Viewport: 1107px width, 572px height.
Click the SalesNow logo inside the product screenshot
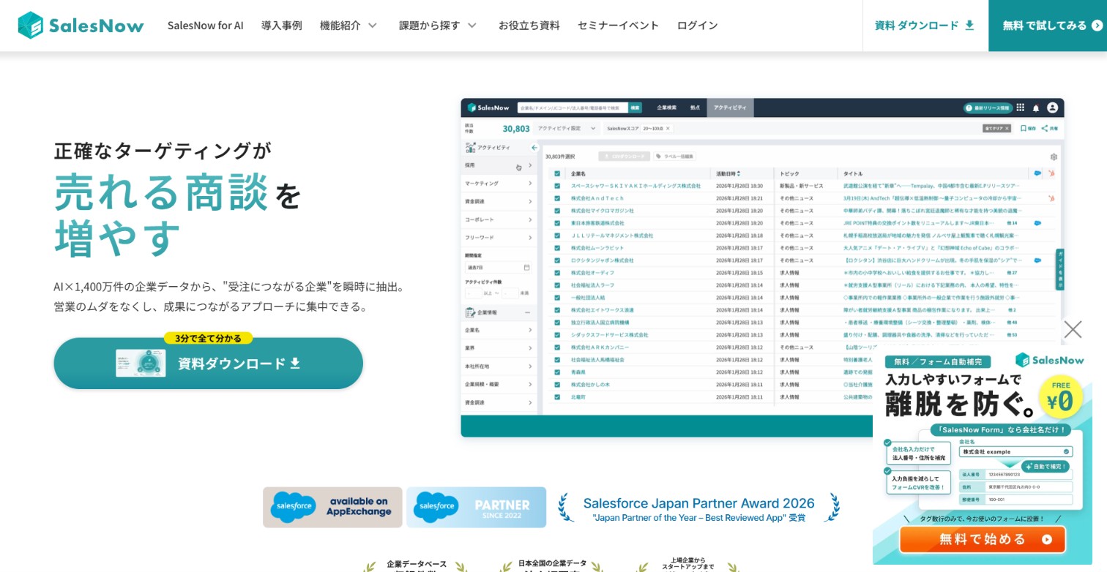tap(488, 108)
